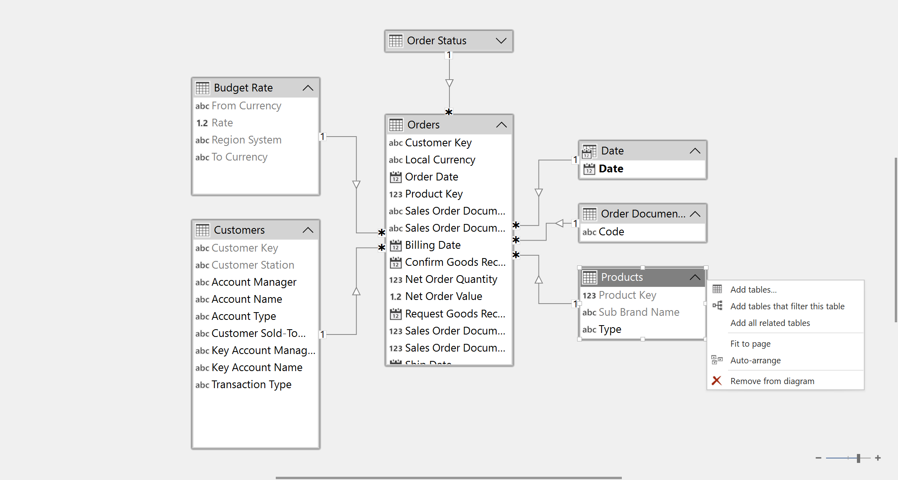This screenshot has height=480, width=898.
Task: Click the 1.2 icon next to Rate in Budget Rate
Action: [x=202, y=123]
